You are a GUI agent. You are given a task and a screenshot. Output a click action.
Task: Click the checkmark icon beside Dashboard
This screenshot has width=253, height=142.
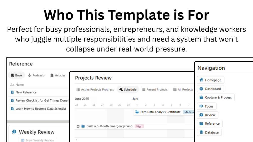[201, 89]
